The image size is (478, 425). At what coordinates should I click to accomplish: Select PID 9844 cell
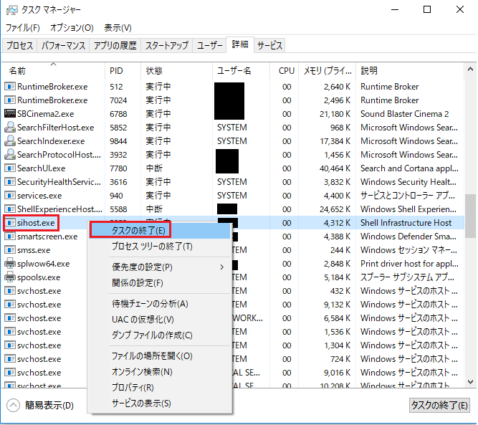coord(118,141)
